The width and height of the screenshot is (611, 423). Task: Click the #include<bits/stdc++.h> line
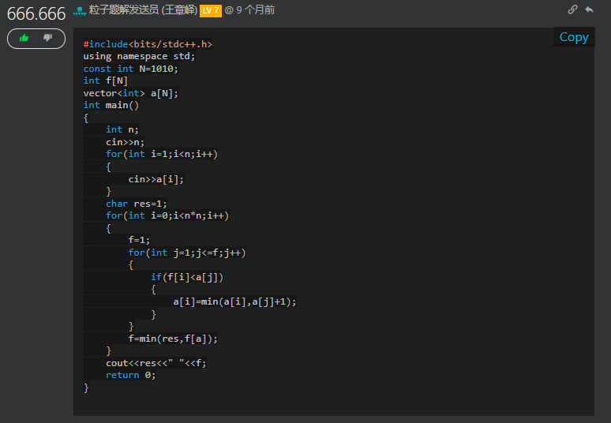(148, 44)
